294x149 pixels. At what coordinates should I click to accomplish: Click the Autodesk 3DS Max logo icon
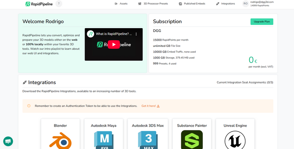(148, 140)
